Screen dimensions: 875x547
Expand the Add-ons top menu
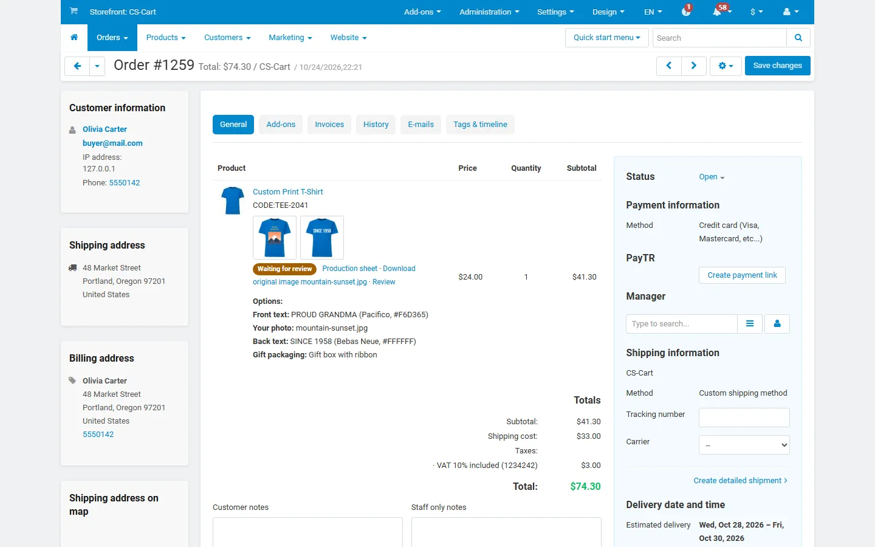tap(422, 12)
